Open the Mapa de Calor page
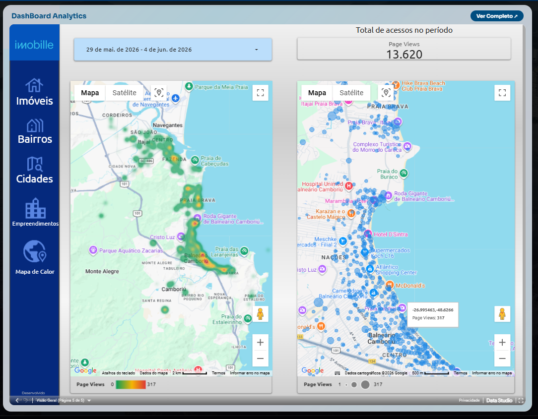 click(35, 257)
